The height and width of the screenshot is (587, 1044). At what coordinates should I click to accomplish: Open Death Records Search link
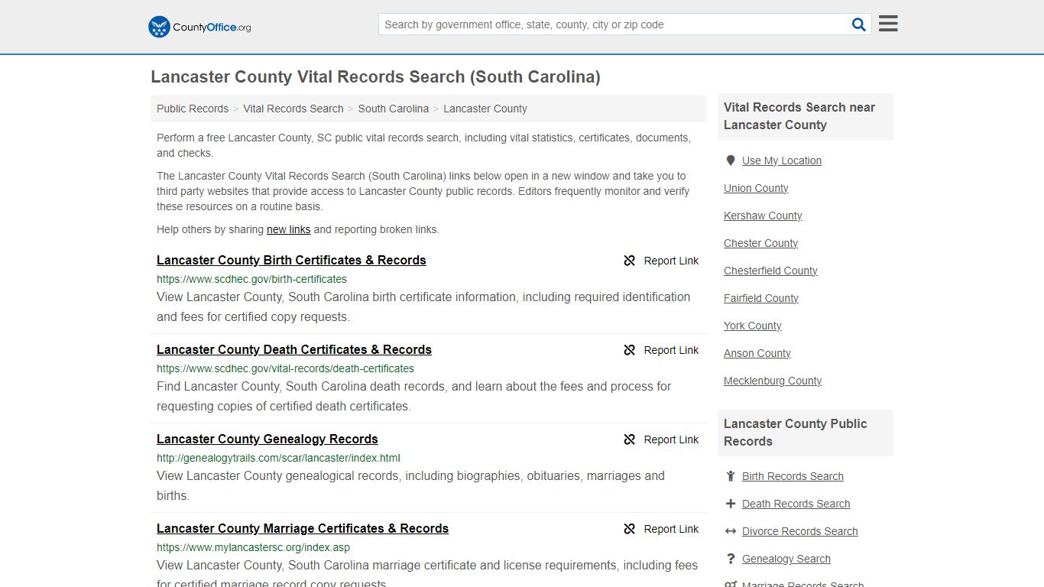tap(796, 504)
